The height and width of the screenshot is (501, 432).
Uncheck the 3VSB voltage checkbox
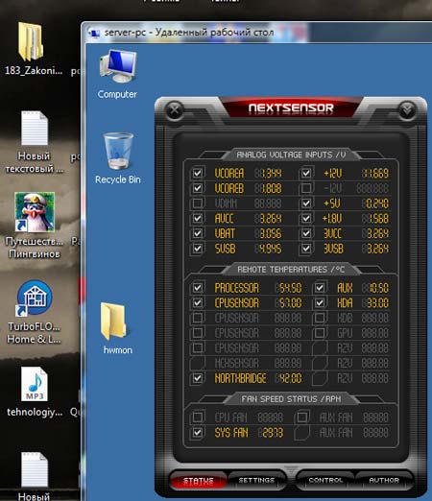click(x=306, y=249)
